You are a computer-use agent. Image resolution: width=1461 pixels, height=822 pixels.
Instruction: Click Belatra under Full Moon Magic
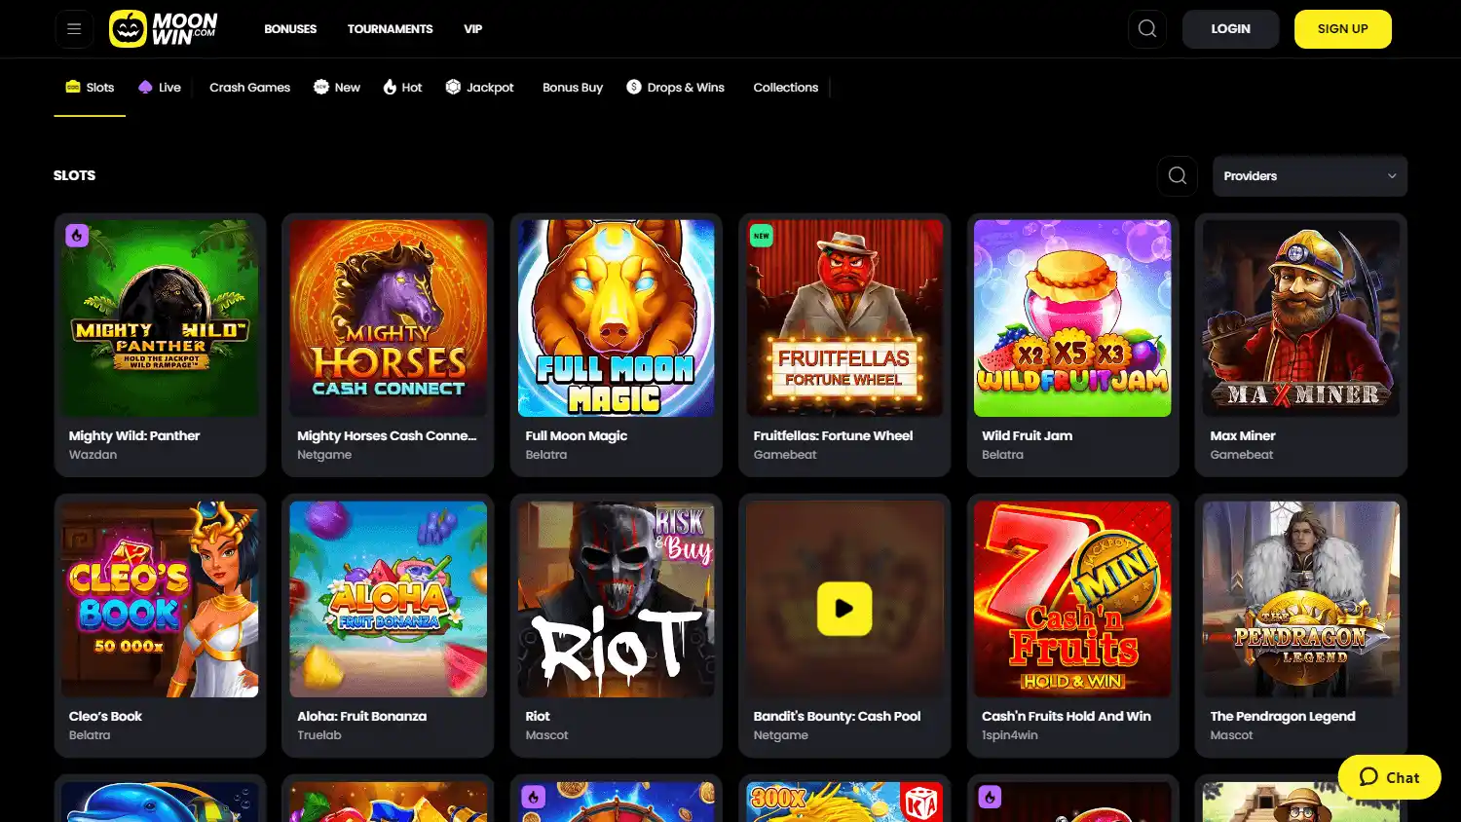545,455
